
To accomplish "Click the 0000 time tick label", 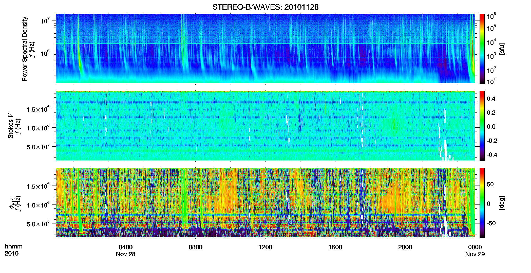I will coord(475,247).
